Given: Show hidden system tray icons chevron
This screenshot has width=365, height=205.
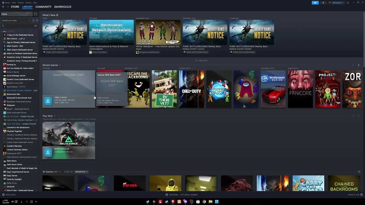Looking at the screenshot, I should tap(36, 202).
